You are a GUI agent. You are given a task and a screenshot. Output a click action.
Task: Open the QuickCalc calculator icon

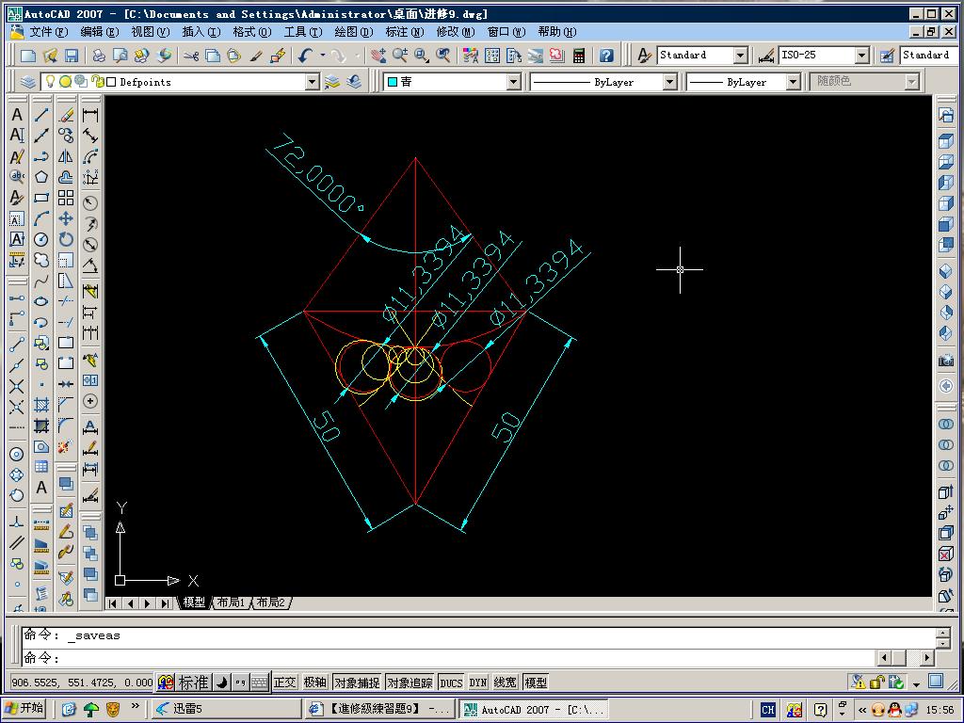(x=579, y=56)
